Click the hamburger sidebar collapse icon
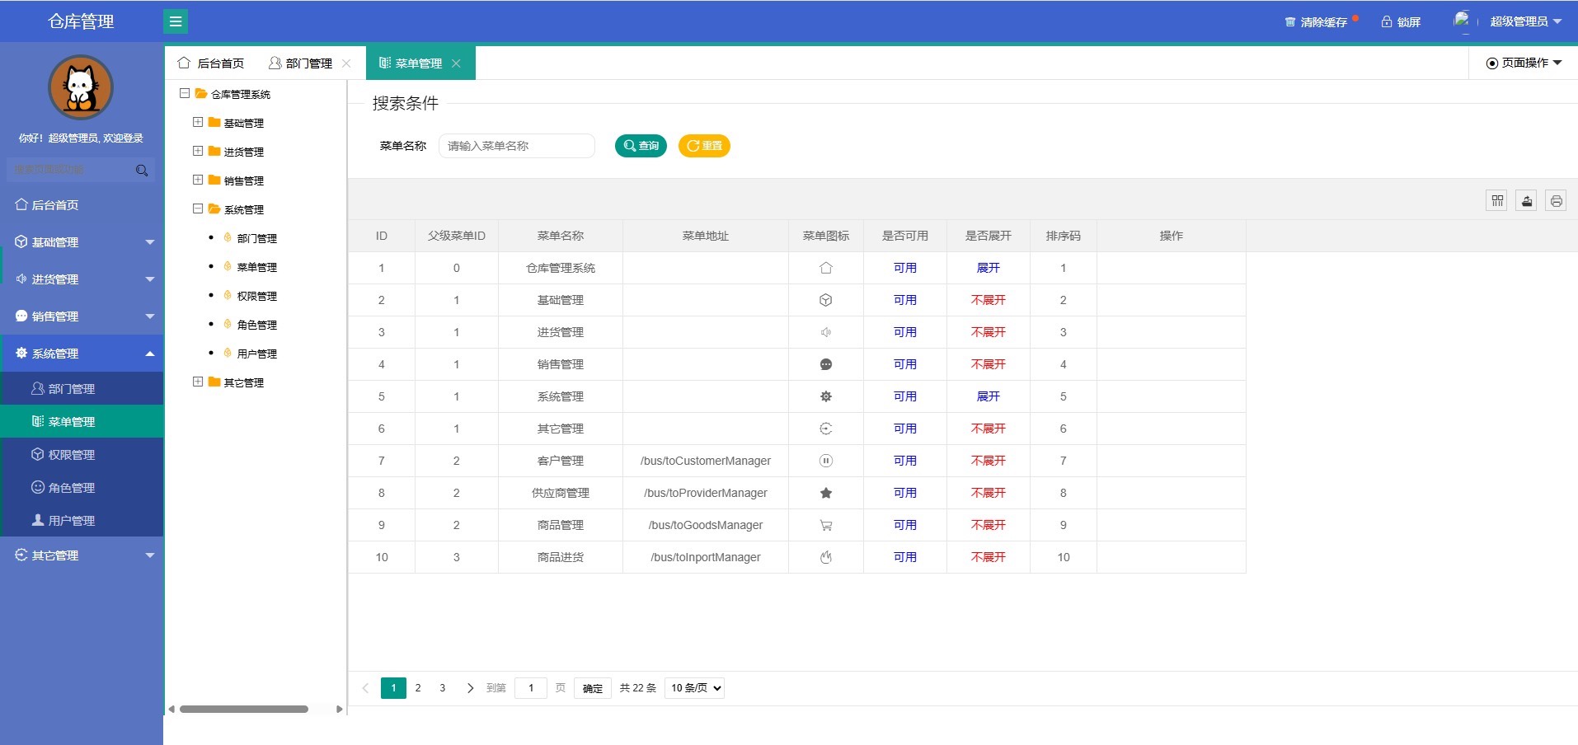Screen dimensions: 1578x745 click(176, 21)
